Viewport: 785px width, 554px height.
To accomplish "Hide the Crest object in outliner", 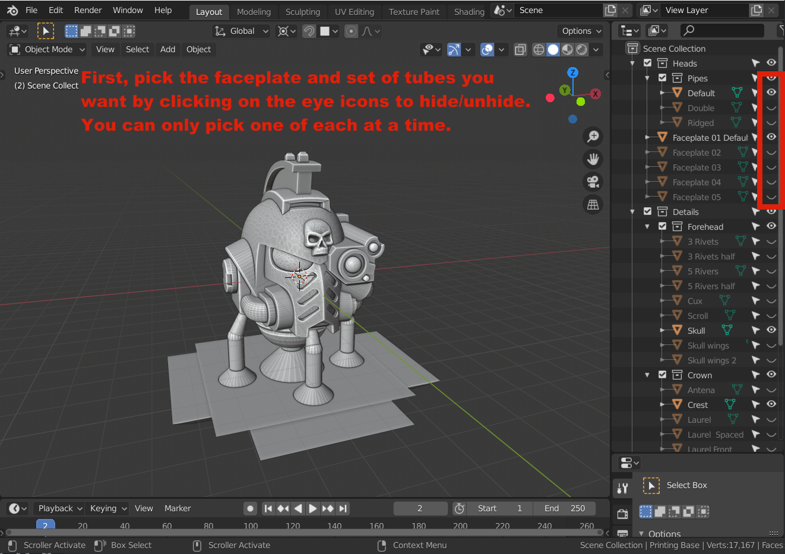I will [771, 404].
